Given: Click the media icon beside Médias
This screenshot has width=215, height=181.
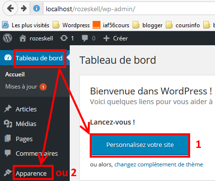Looking at the screenshot, I should 8,124.
